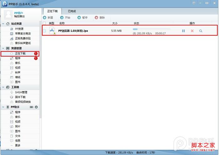Click the 站点资源 home icon
This screenshot has width=219, height=155.
(8, 24)
